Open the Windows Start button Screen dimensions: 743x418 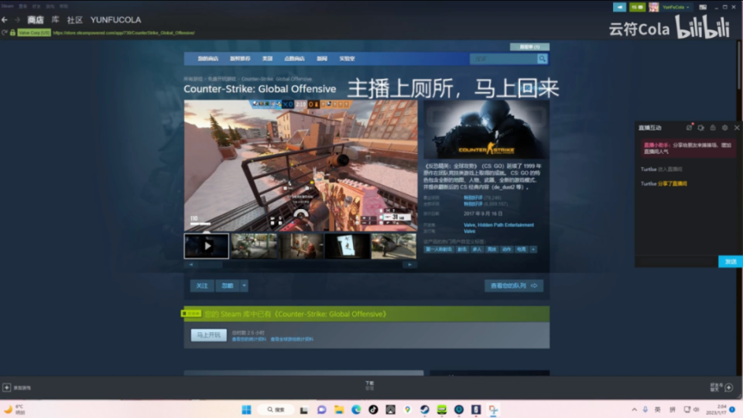coord(246,409)
